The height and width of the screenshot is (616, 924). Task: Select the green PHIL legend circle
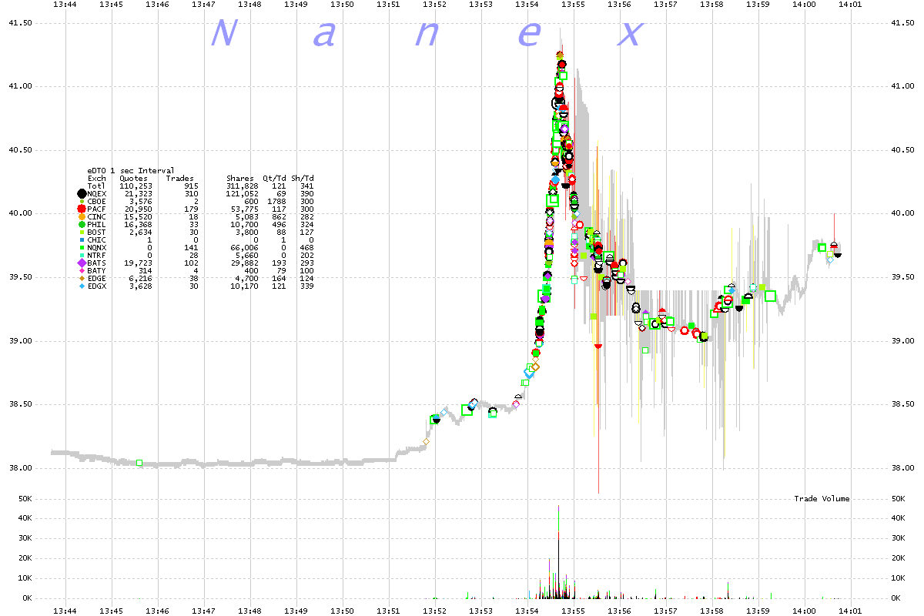click(81, 225)
